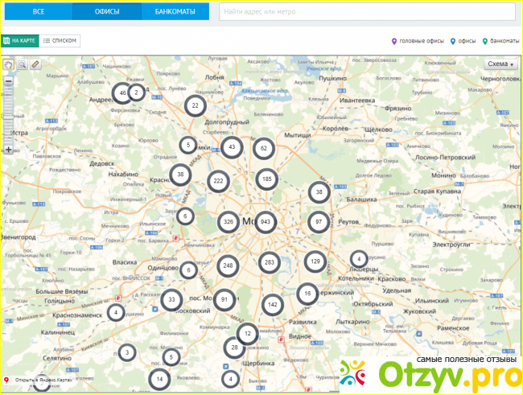Select the 'Офисы' tab
The image size is (523, 395).
[x=107, y=12]
